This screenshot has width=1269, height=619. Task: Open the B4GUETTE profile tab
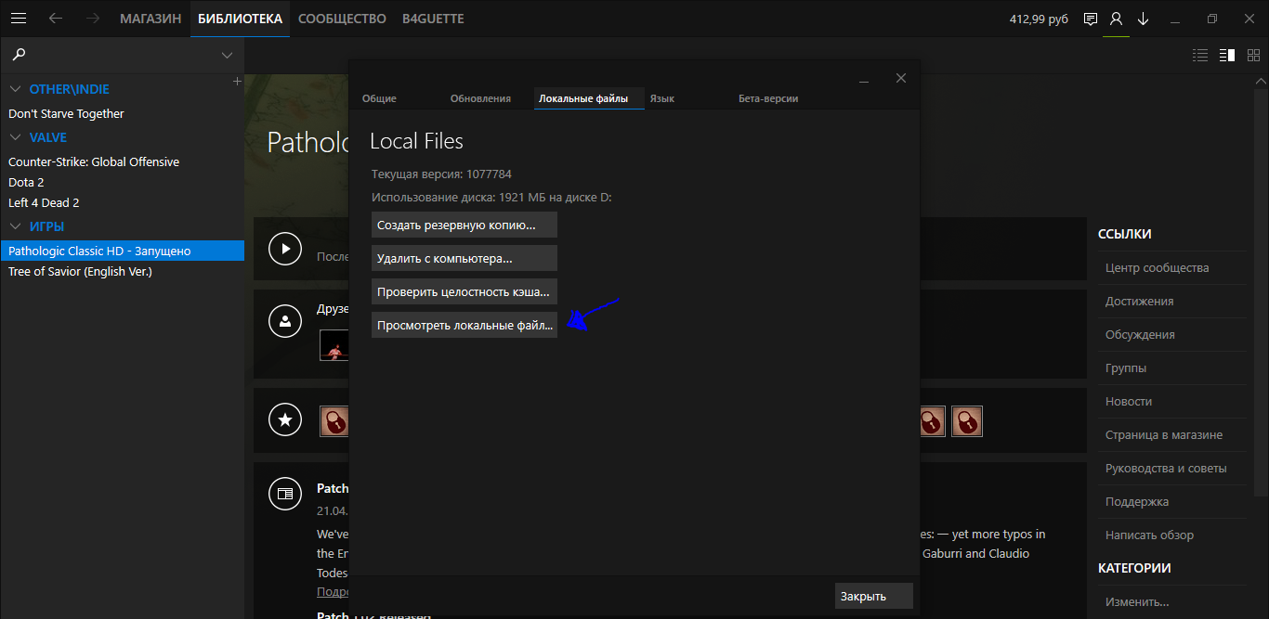click(433, 19)
